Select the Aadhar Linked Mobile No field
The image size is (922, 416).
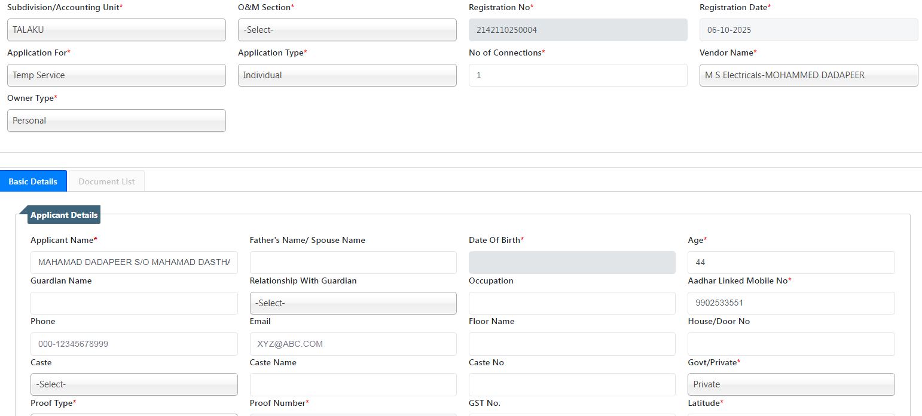[791, 303]
